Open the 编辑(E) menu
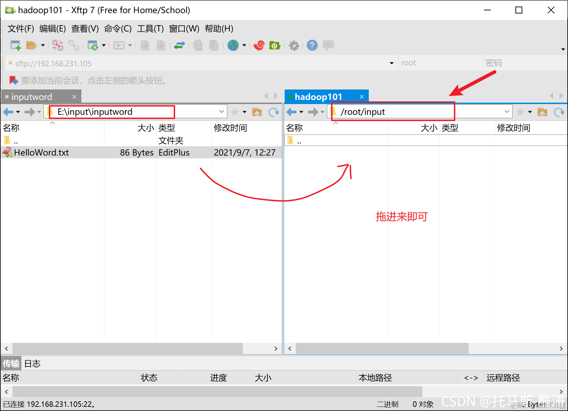Viewport: 568px width, 411px height. [53, 29]
